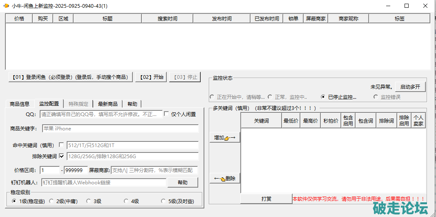Switch to the 商品信息 tab

[x=20, y=104]
